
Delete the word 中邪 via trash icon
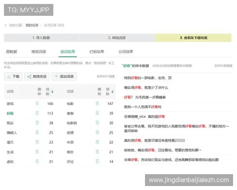(x=97, y=142)
